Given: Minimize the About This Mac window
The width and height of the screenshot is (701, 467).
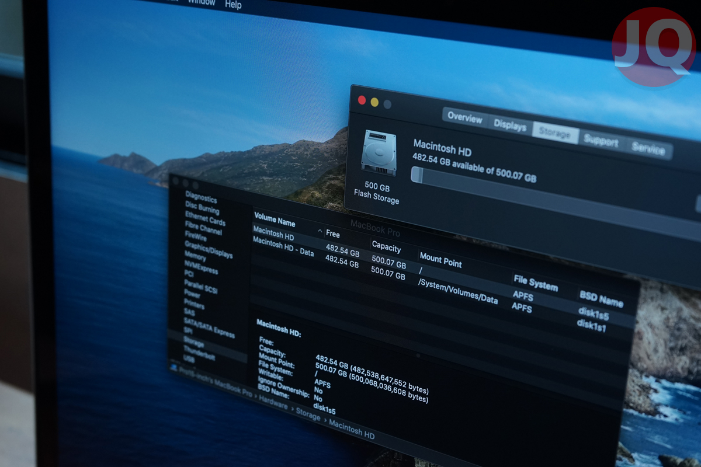Looking at the screenshot, I should 374,102.
